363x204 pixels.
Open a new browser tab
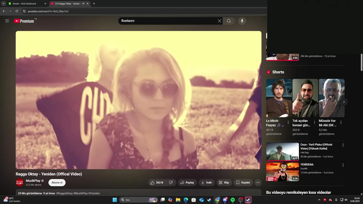tap(94, 4)
